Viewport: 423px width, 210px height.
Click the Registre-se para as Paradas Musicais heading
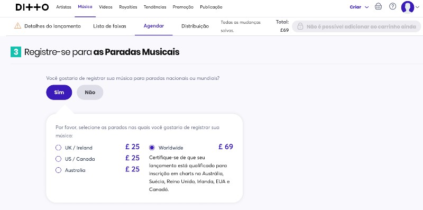(x=102, y=52)
